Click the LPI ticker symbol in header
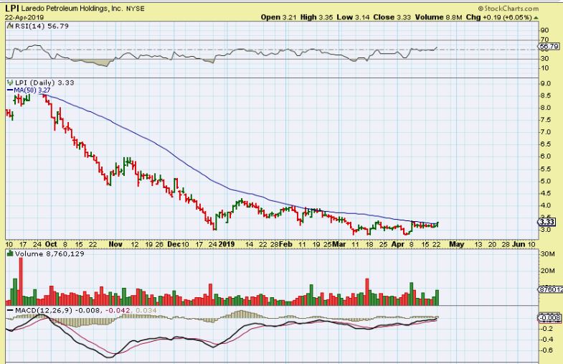 point(12,8)
